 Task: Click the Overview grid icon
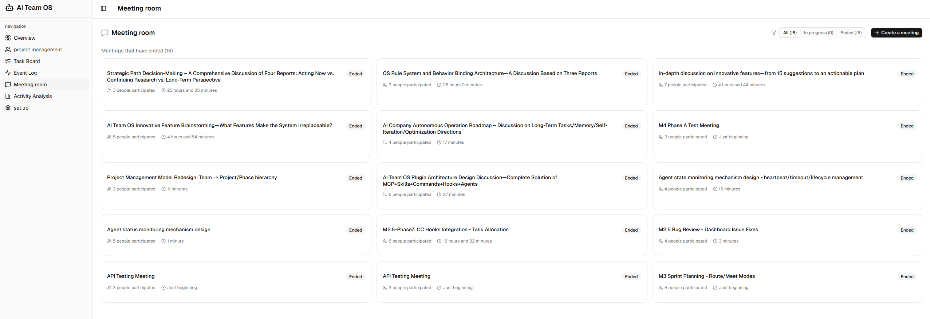pyautogui.click(x=8, y=38)
